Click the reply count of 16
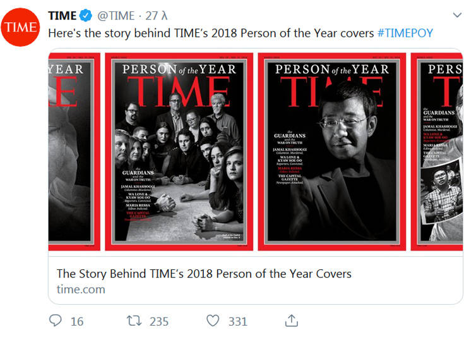Screen dimensions: 464x337 [77, 322]
